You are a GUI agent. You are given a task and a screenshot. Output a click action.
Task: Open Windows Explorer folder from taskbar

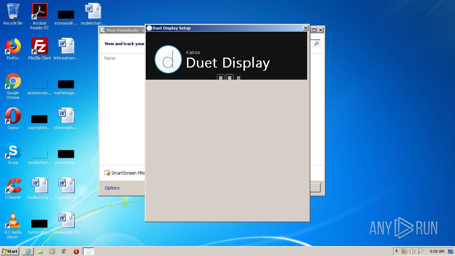pos(40,251)
